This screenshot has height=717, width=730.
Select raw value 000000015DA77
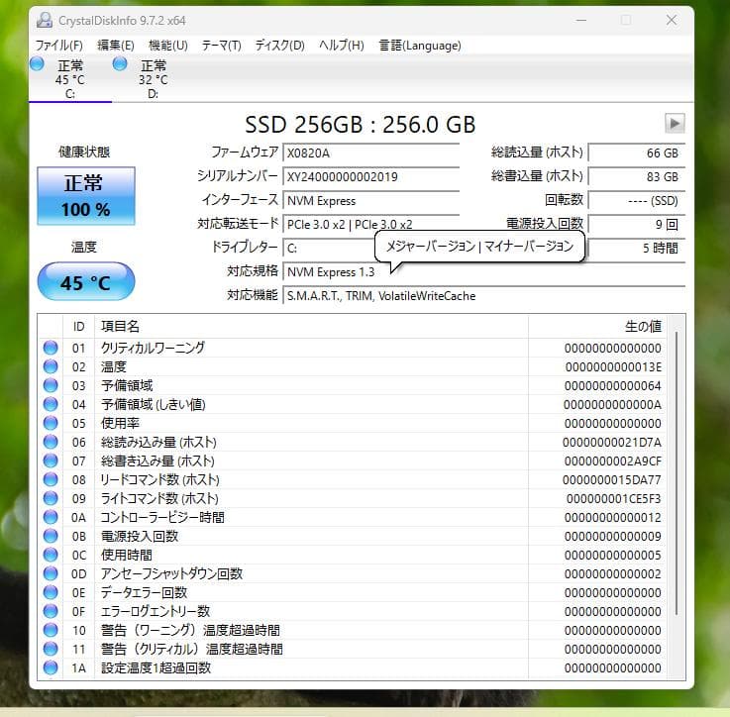click(612, 479)
